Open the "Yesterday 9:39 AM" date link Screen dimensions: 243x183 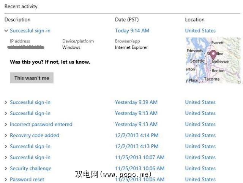pos(136,102)
